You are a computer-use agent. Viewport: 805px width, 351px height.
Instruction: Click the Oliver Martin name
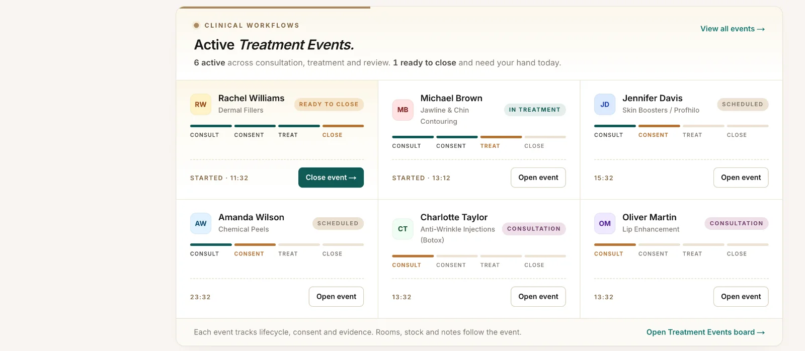pos(650,217)
